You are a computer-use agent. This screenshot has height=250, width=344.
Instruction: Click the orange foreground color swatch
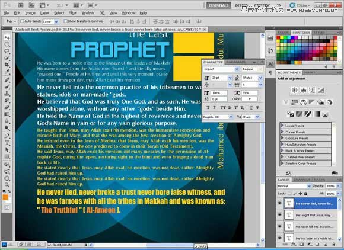pos(5,197)
